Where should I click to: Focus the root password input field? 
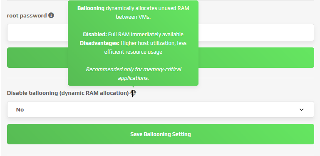pos(160,32)
